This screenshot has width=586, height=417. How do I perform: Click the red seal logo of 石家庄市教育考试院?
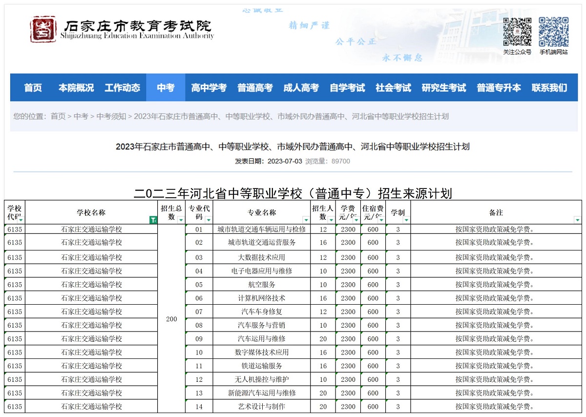44,30
